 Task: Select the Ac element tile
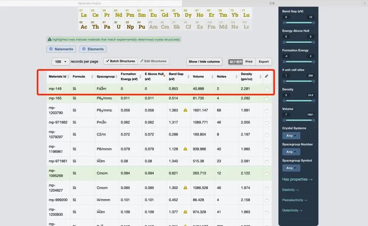pos(84,25)
